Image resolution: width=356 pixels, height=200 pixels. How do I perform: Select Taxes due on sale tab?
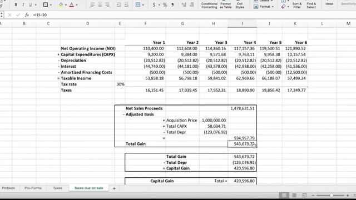(x=89, y=188)
